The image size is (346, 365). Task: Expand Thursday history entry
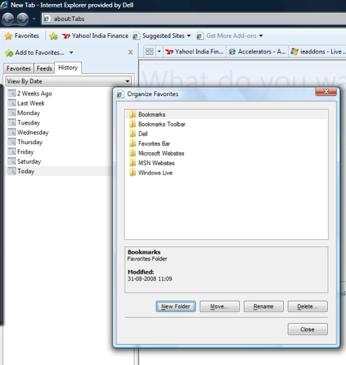25,142
